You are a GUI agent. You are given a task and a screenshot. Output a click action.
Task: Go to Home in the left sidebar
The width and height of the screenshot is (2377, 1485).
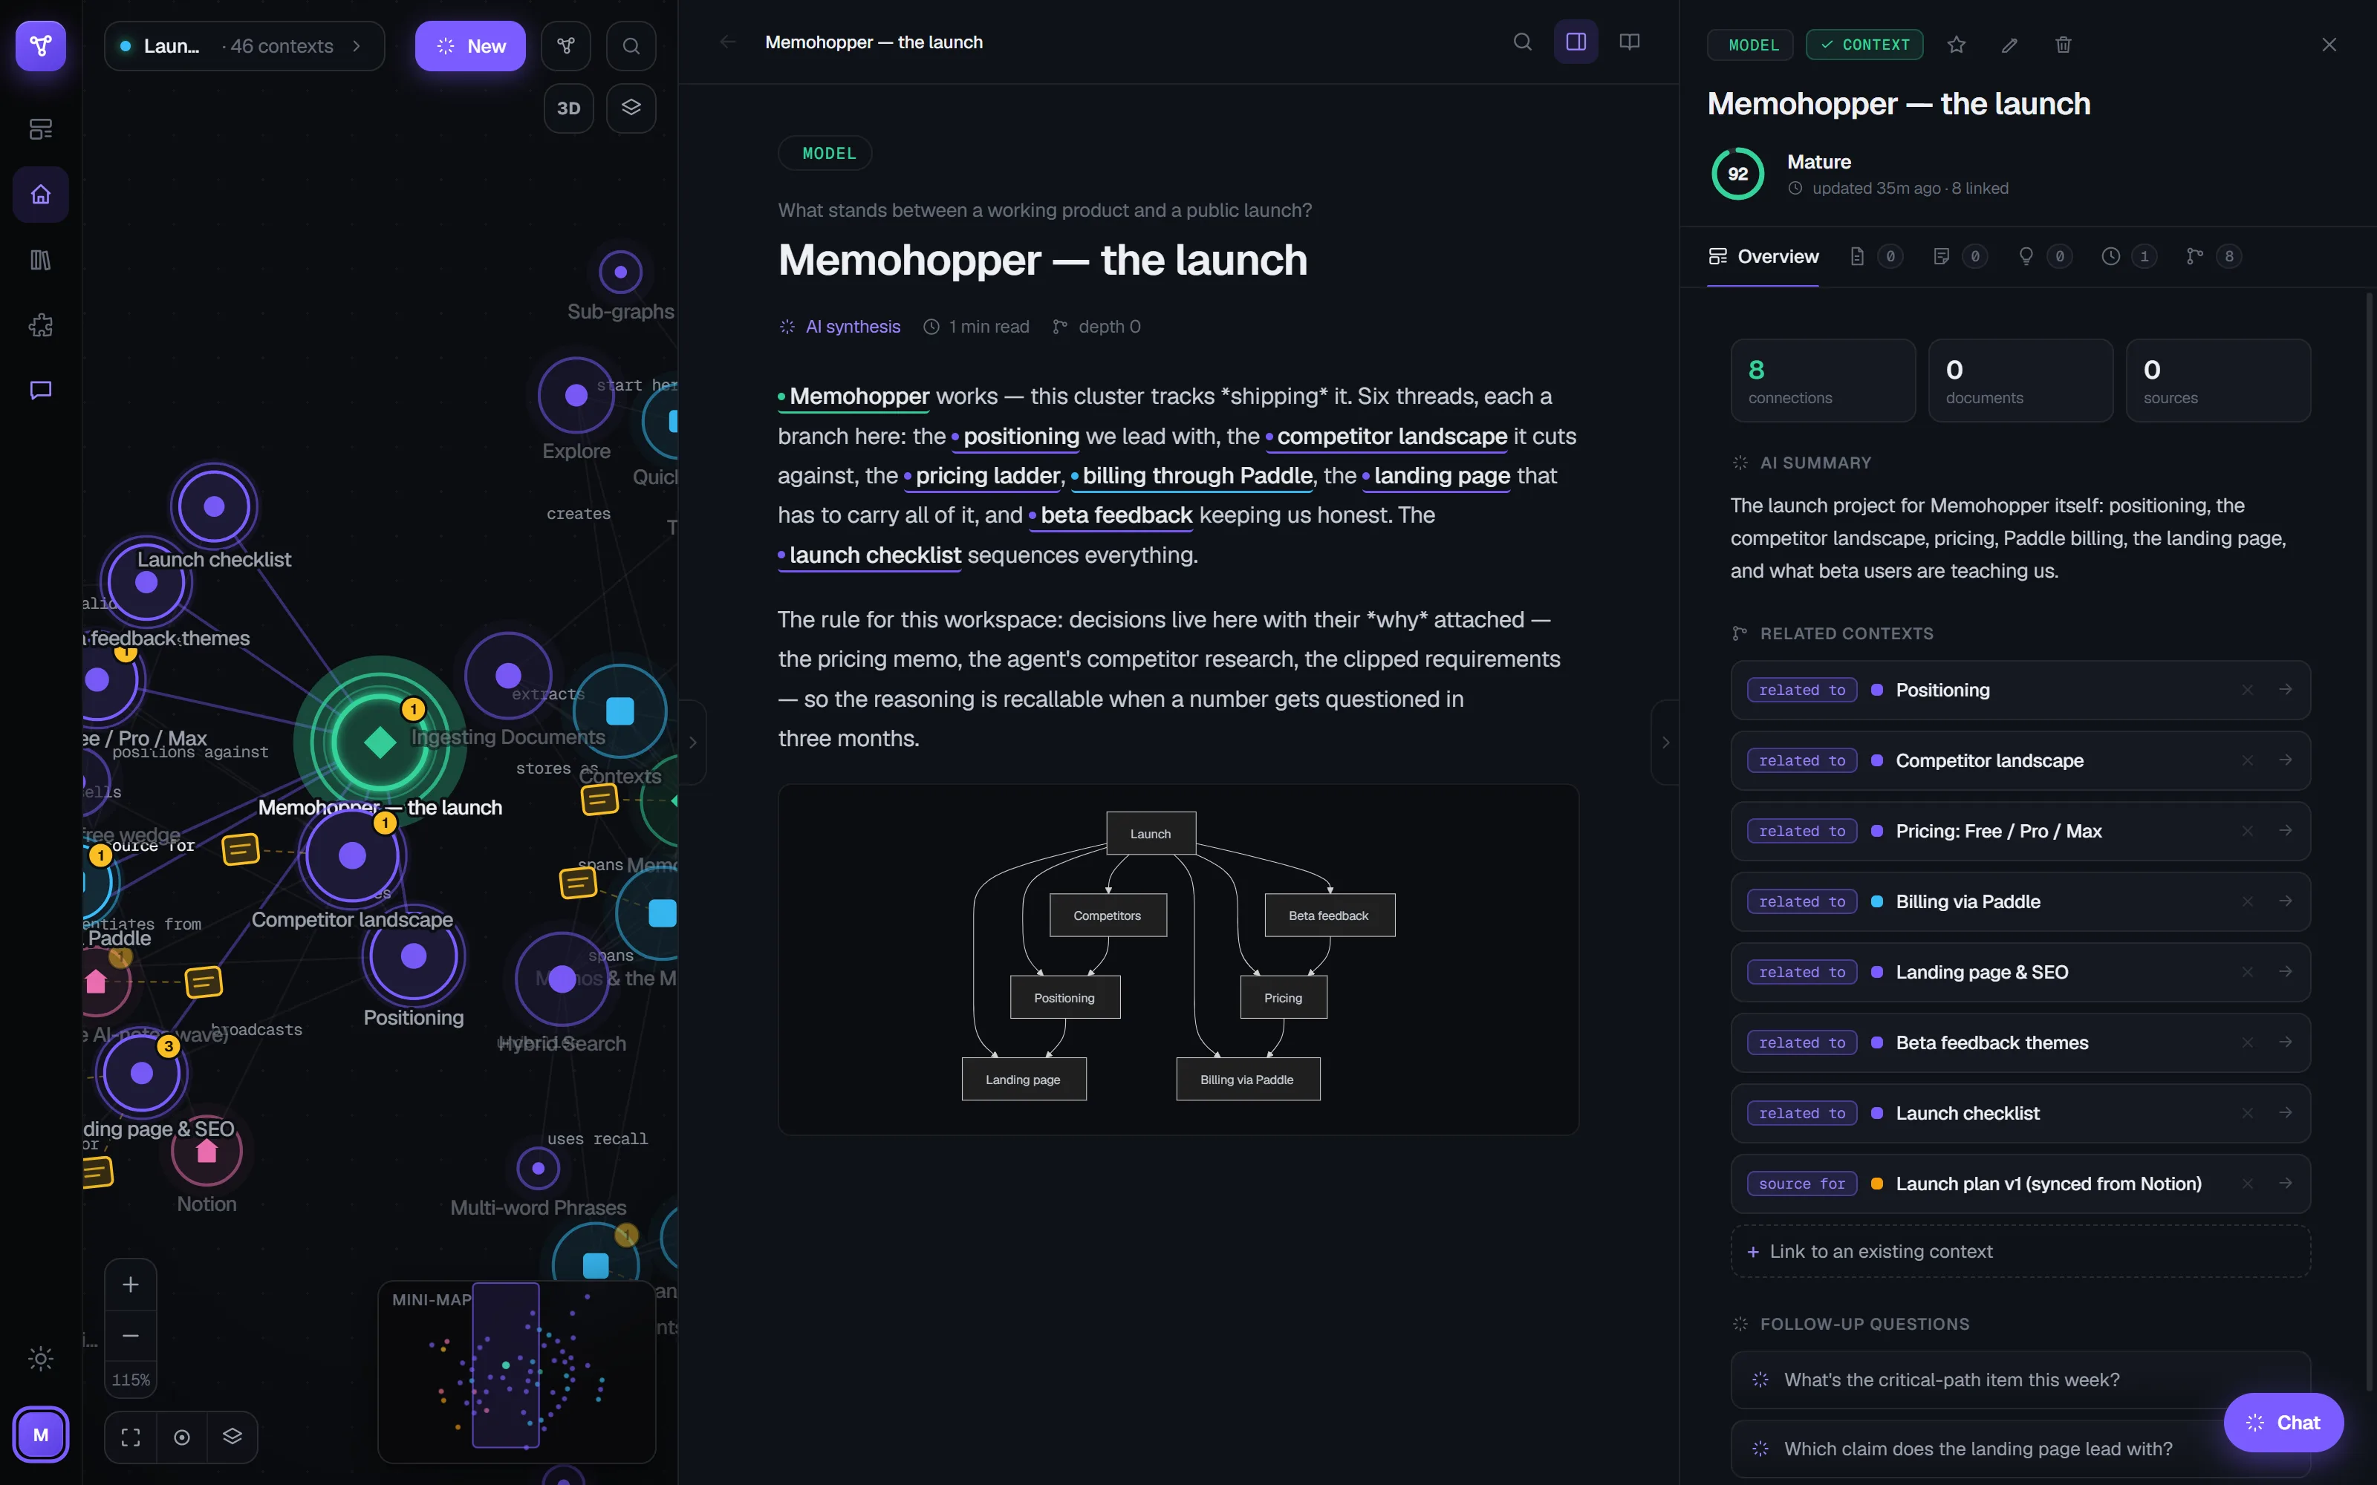40,195
